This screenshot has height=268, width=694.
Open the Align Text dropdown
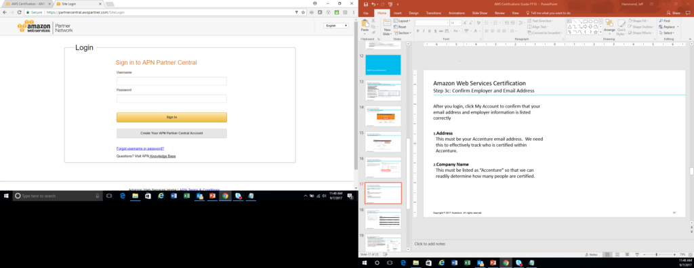point(537,27)
